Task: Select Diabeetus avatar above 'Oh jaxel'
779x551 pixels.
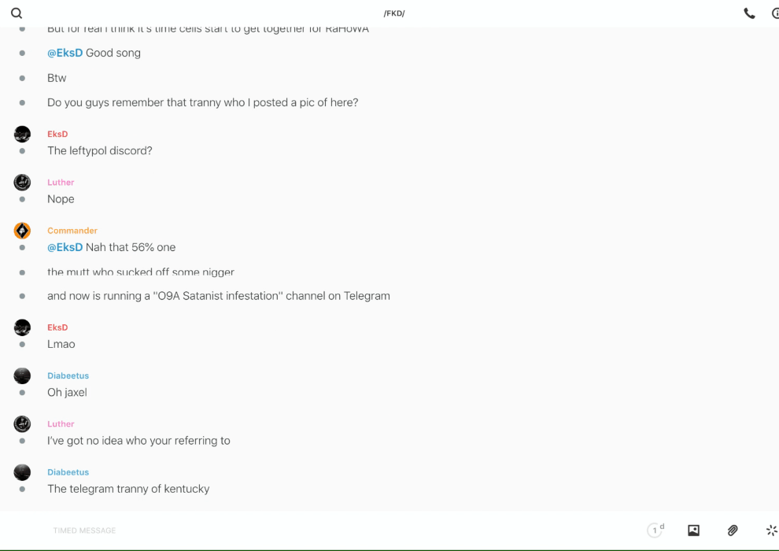Action: pyautogui.click(x=22, y=375)
